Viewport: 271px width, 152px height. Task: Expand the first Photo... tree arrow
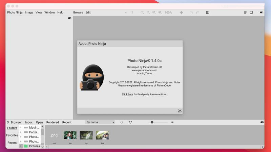click(21, 137)
